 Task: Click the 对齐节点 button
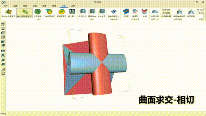tap(166, 10)
